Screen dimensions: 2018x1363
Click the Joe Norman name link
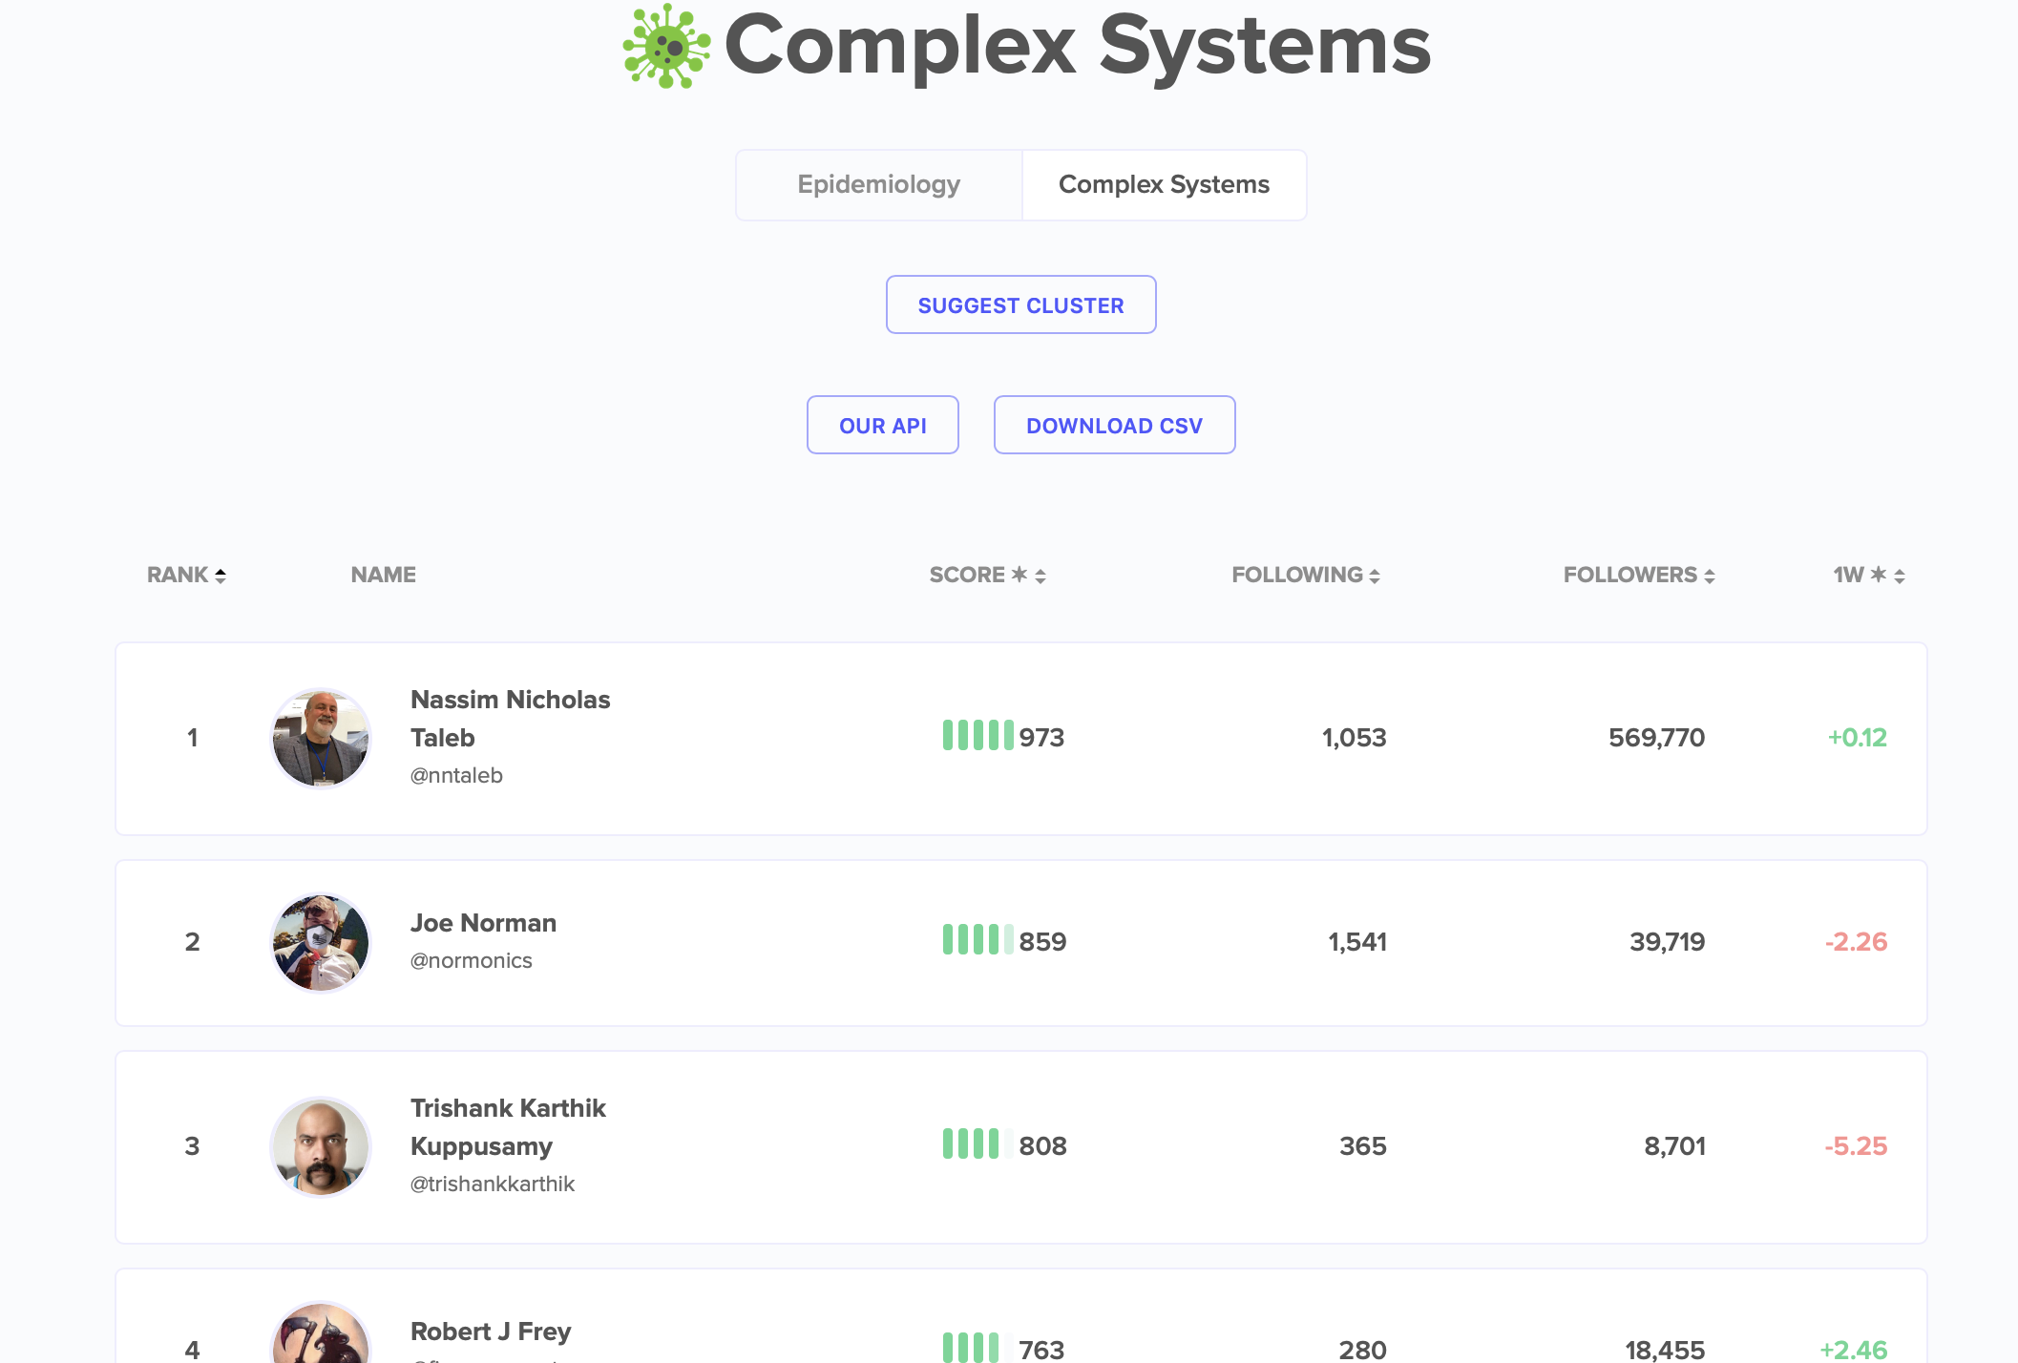[483, 923]
